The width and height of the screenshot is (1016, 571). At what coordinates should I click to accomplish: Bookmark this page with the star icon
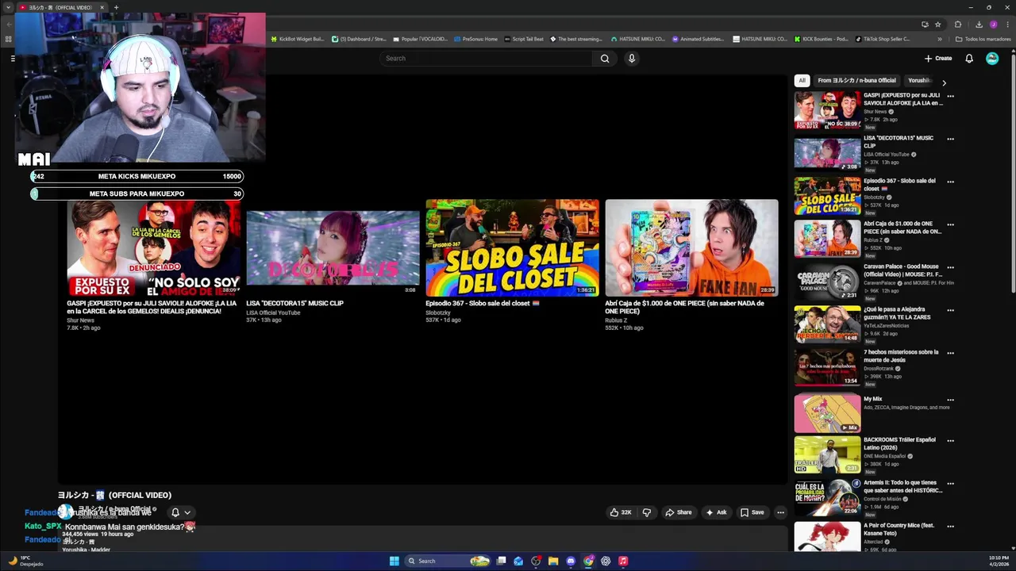click(937, 24)
